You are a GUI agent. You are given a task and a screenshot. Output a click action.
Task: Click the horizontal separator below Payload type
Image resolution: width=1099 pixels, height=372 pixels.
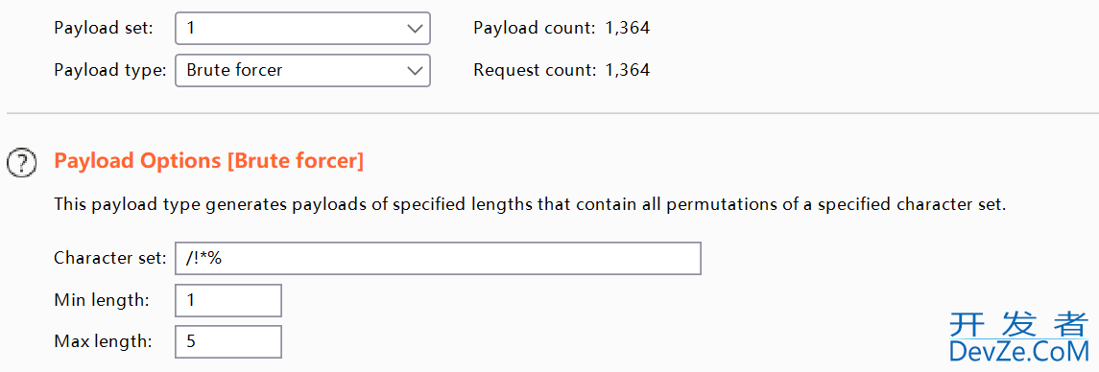point(553,113)
